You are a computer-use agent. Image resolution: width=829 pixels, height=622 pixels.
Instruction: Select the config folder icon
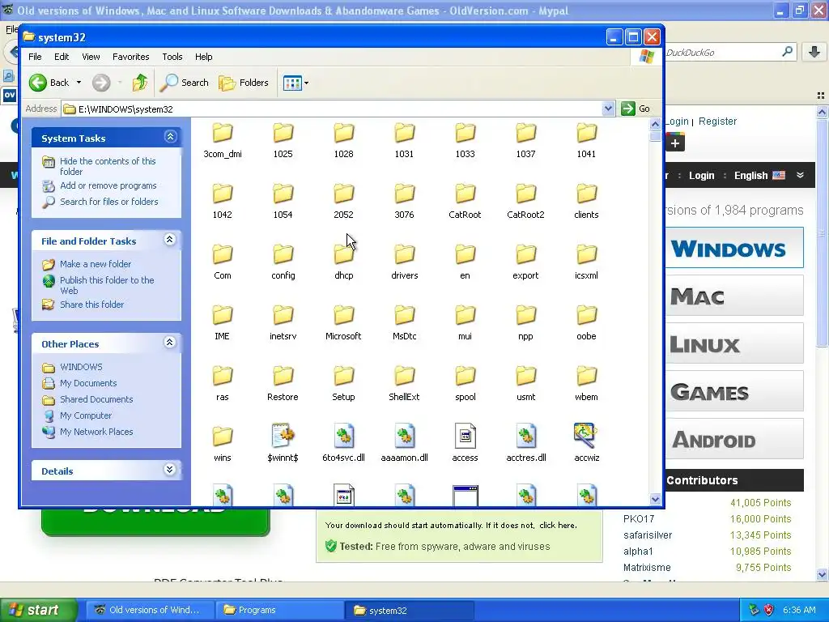point(283,254)
